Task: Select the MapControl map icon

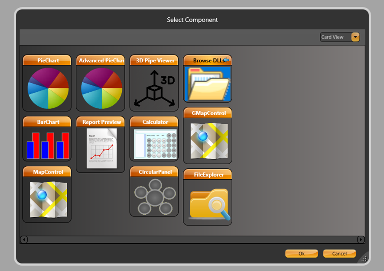Action: (48, 199)
